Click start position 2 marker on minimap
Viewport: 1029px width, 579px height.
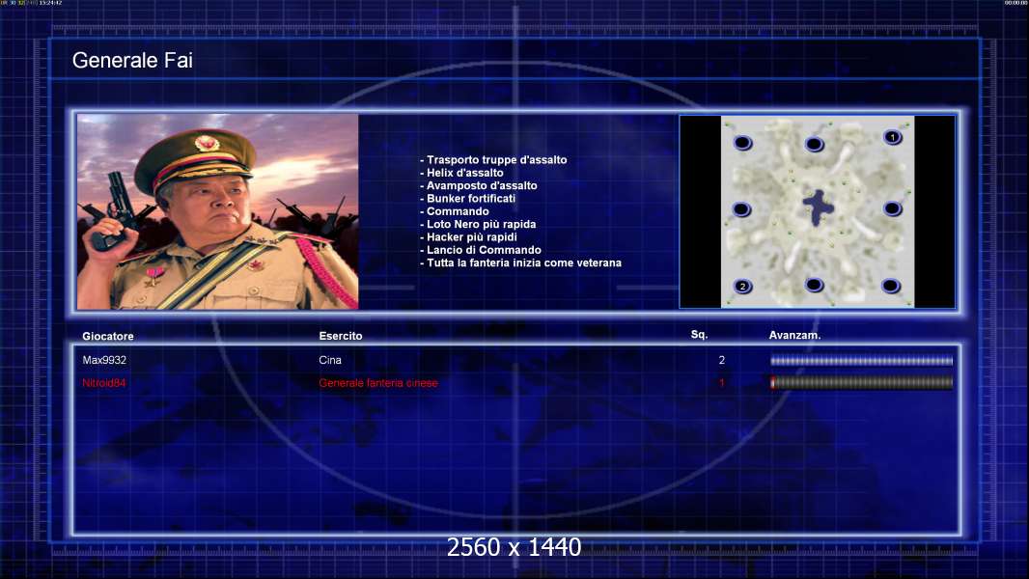point(743,286)
